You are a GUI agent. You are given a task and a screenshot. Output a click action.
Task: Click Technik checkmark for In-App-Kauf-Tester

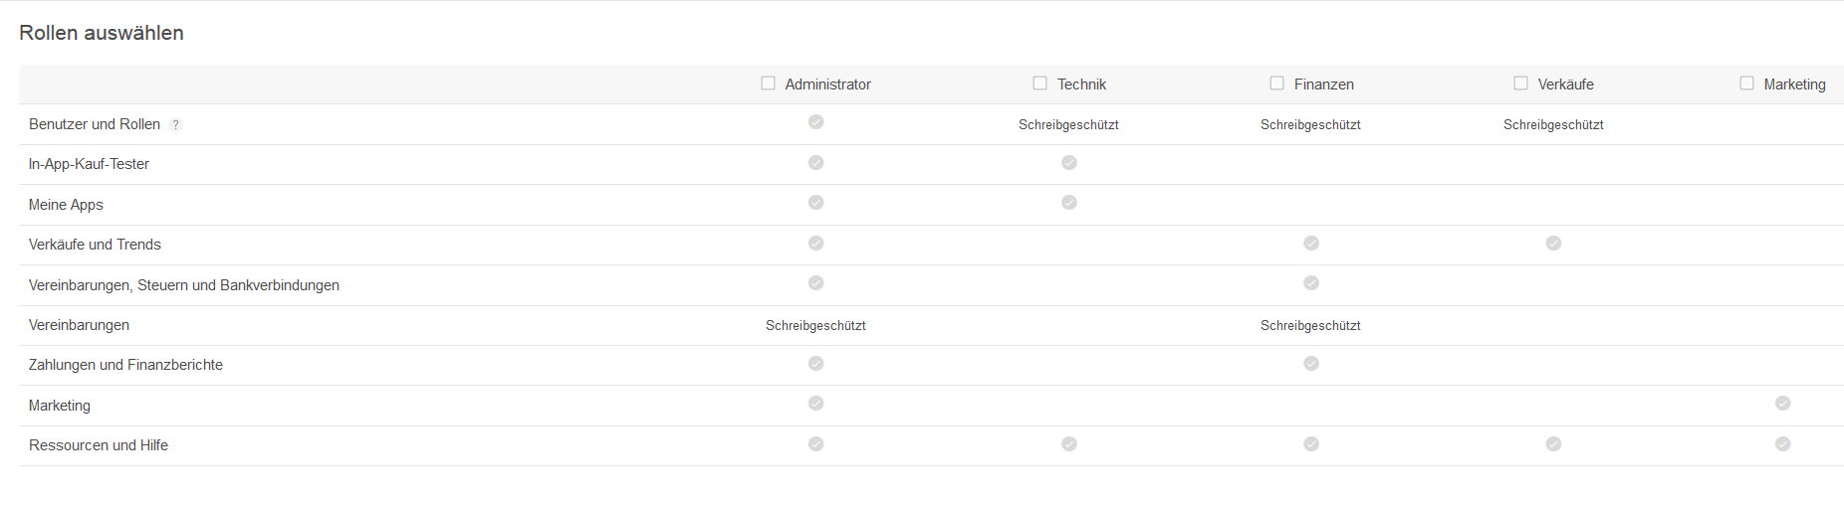tap(1068, 163)
